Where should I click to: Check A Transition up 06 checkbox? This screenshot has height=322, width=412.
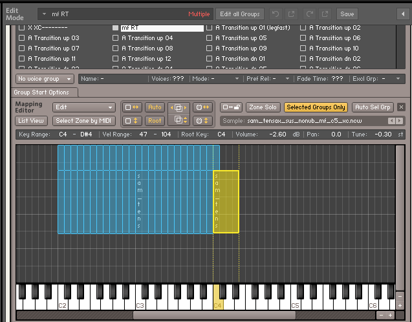click(x=303, y=38)
